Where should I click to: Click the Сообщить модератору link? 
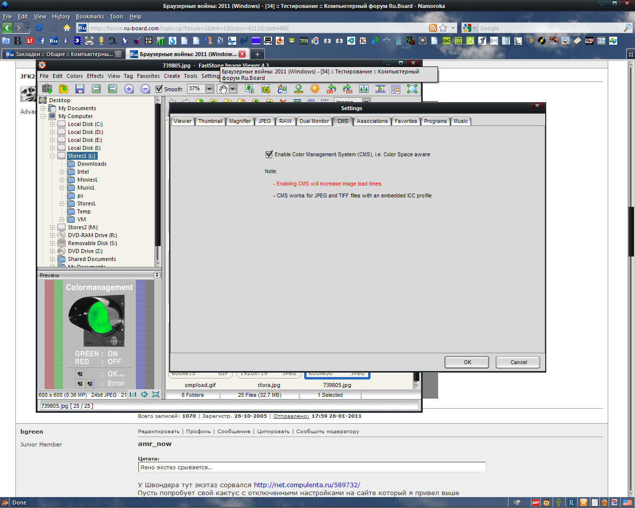pos(328,432)
